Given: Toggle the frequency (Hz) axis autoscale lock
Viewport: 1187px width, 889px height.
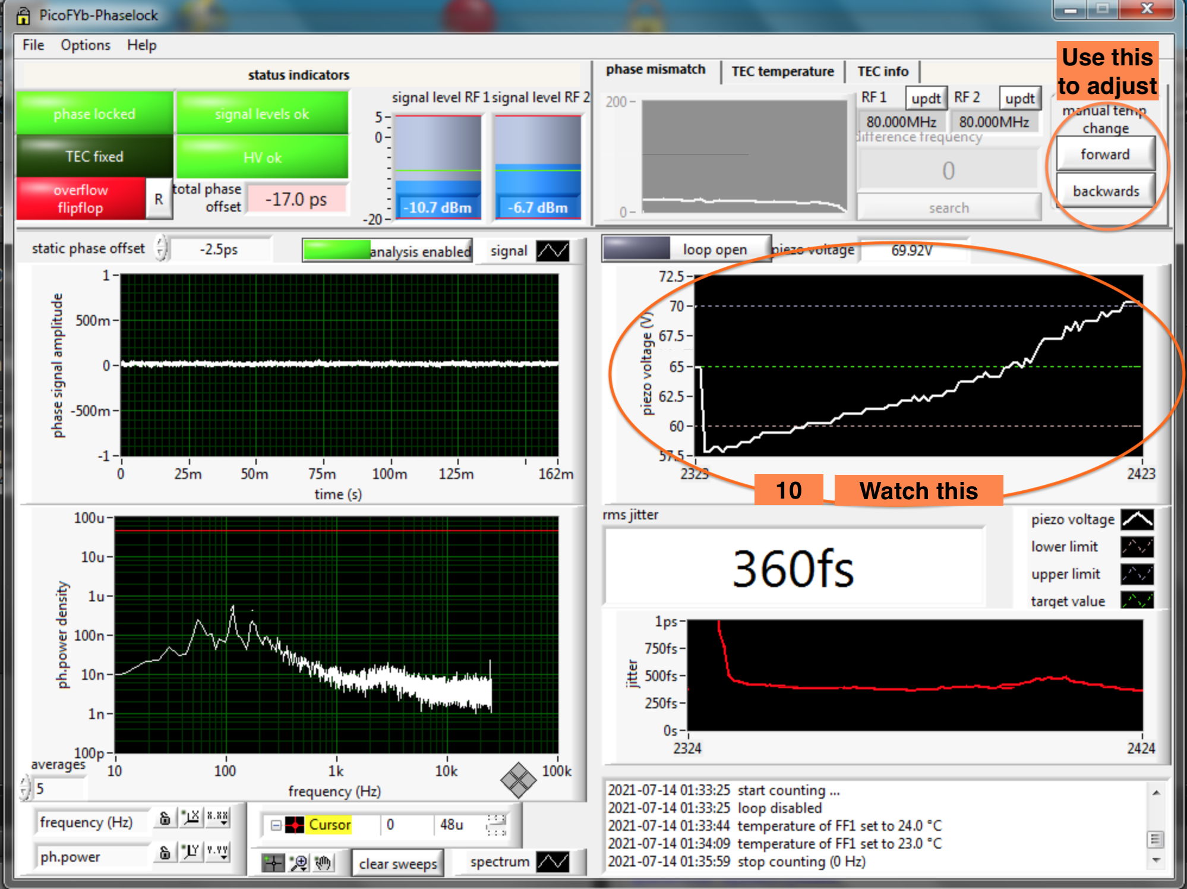Looking at the screenshot, I should tap(165, 818).
